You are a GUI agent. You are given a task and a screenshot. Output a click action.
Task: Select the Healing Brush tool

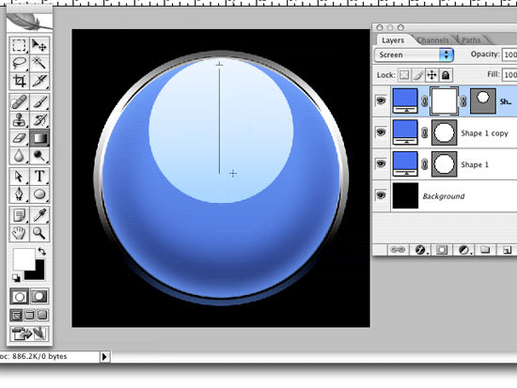coord(19,102)
